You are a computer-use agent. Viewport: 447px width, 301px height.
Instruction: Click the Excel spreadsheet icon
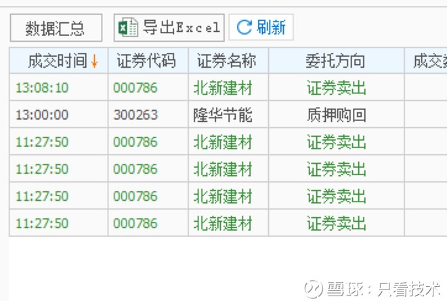pyautogui.click(x=128, y=28)
